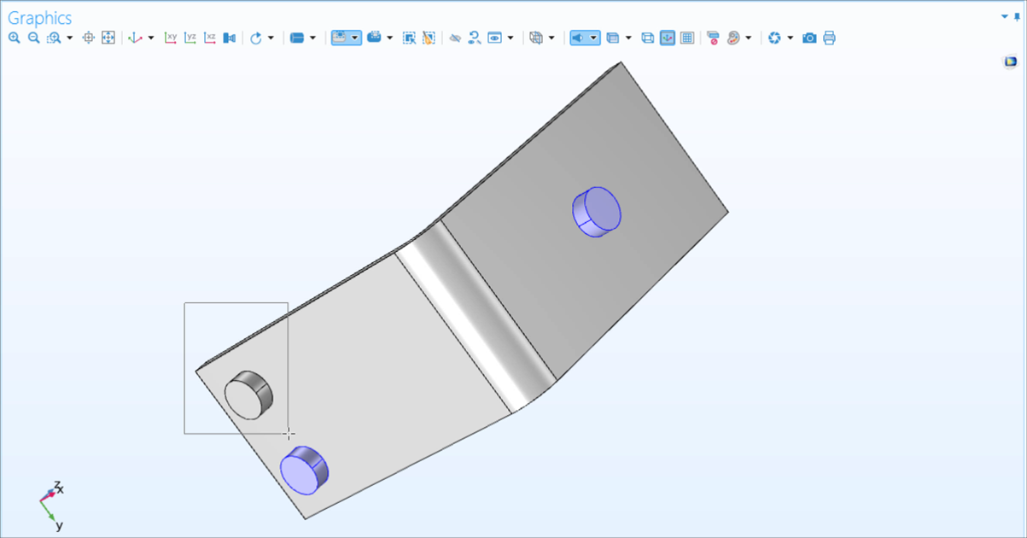Image resolution: width=1027 pixels, height=538 pixels.
Task: Switch to the YZ plane view
Action: coord(190,38)
